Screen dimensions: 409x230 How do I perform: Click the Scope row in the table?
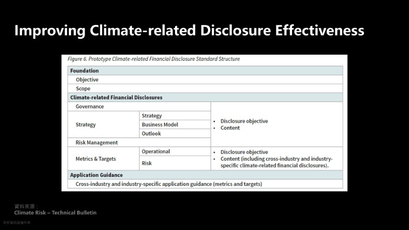pos(83,89)
